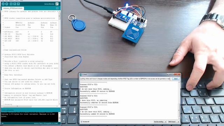Click the console pane scrollbar up arrow

[59, 113]
